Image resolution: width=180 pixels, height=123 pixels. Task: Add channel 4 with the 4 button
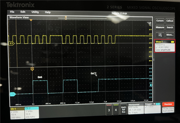[x=116, y=109]
